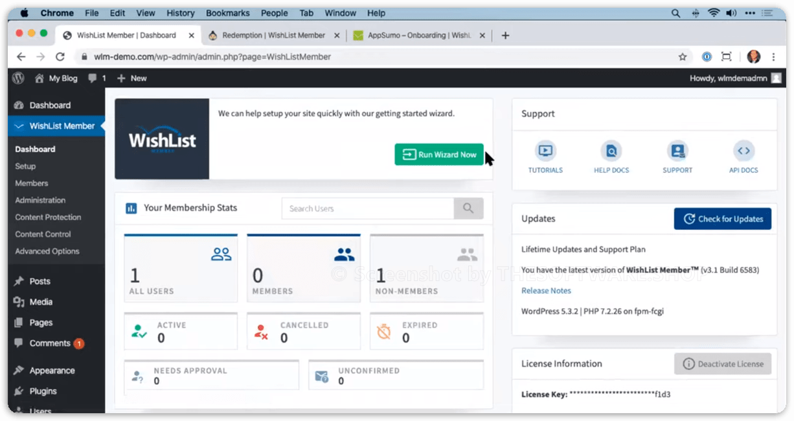Open comments bubble in admin bar
Viewport: 794px width, 421px height.
97,78
